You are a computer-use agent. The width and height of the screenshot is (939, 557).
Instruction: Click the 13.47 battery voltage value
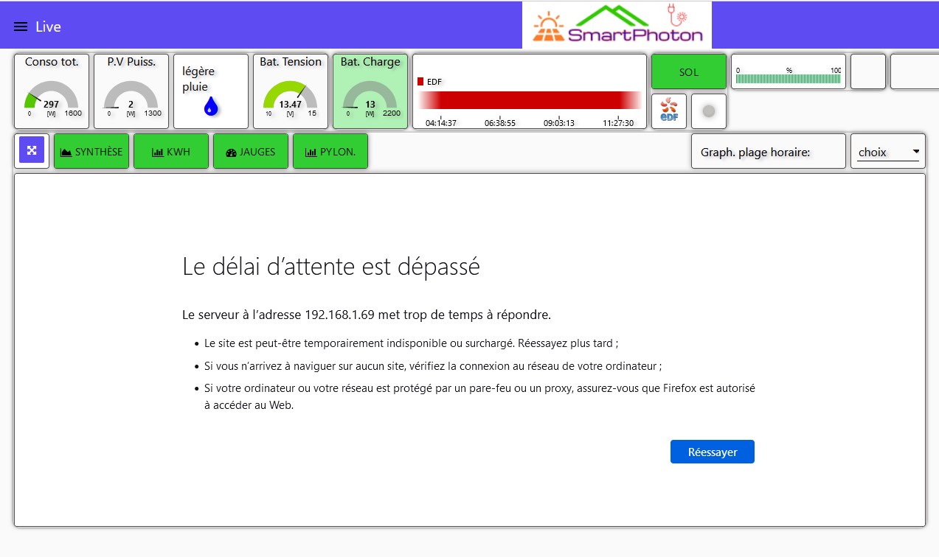(x=290, y=105)
